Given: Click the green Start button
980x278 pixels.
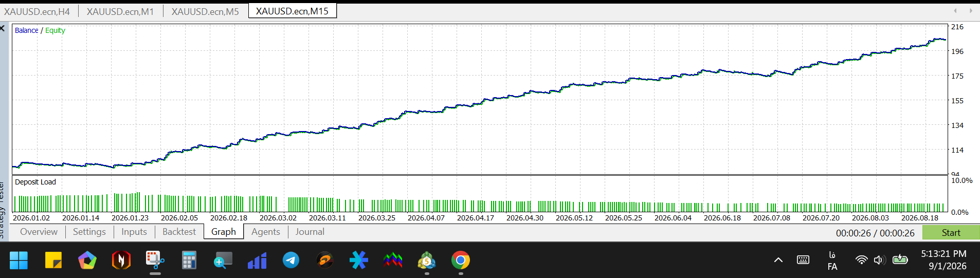Looking at the screenshot, I should click(951, 233).
